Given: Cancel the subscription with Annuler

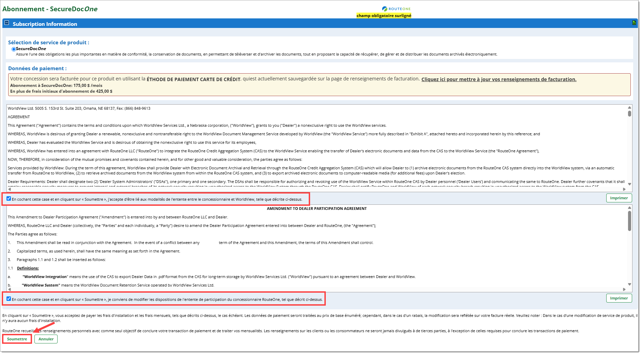Looking at the screenshot, I should (x=46, y=339).
